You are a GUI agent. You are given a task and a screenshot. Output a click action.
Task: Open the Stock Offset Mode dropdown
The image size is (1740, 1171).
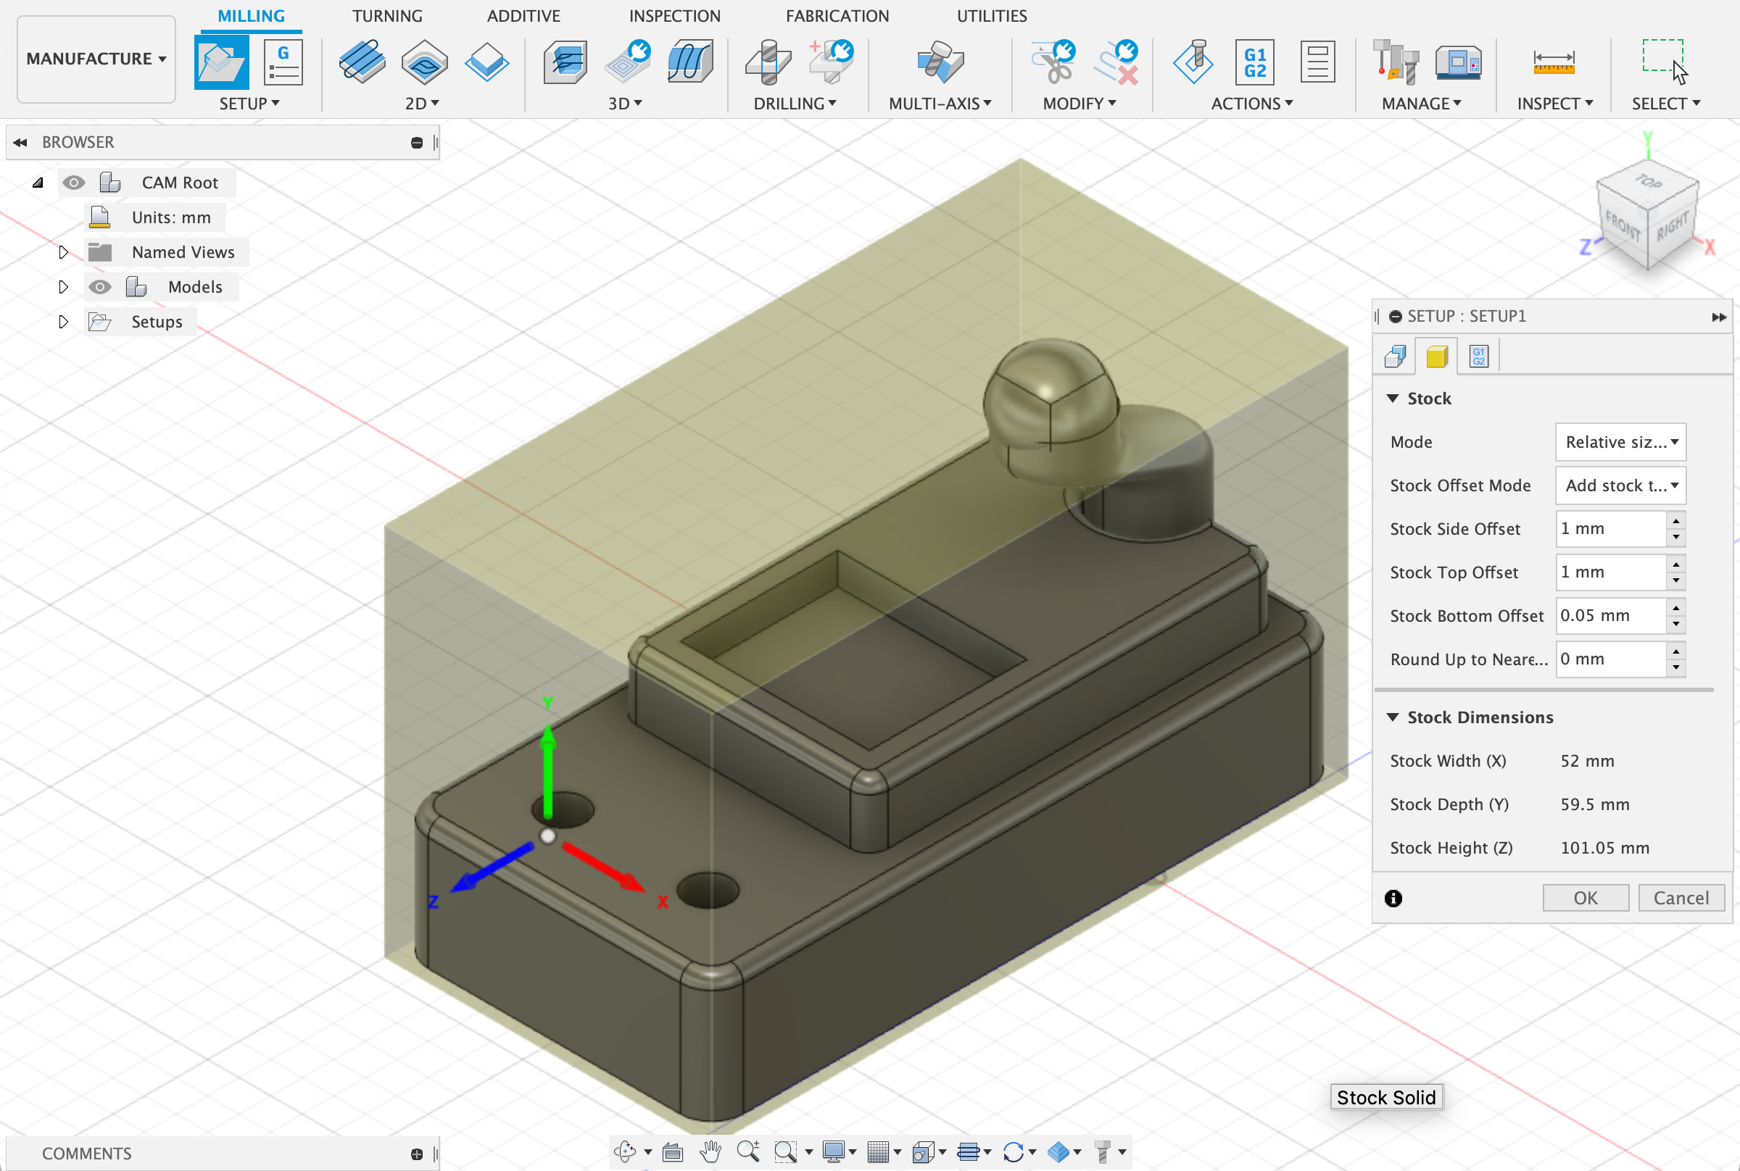click(1620, 486)
